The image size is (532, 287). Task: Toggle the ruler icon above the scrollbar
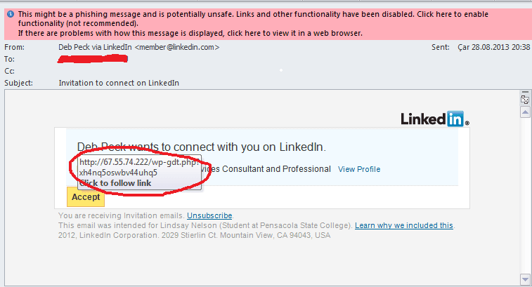coord(525,100)
